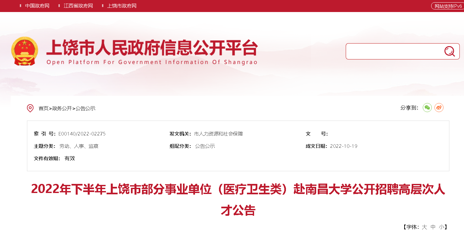464x232 pixels.
Task: Click the national emblem logo
Action: tap(25, 51)
